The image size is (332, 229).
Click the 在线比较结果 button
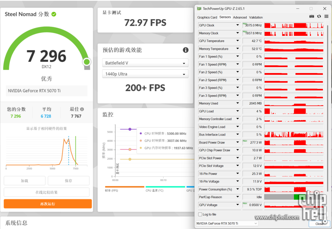(x=47, y=192)
